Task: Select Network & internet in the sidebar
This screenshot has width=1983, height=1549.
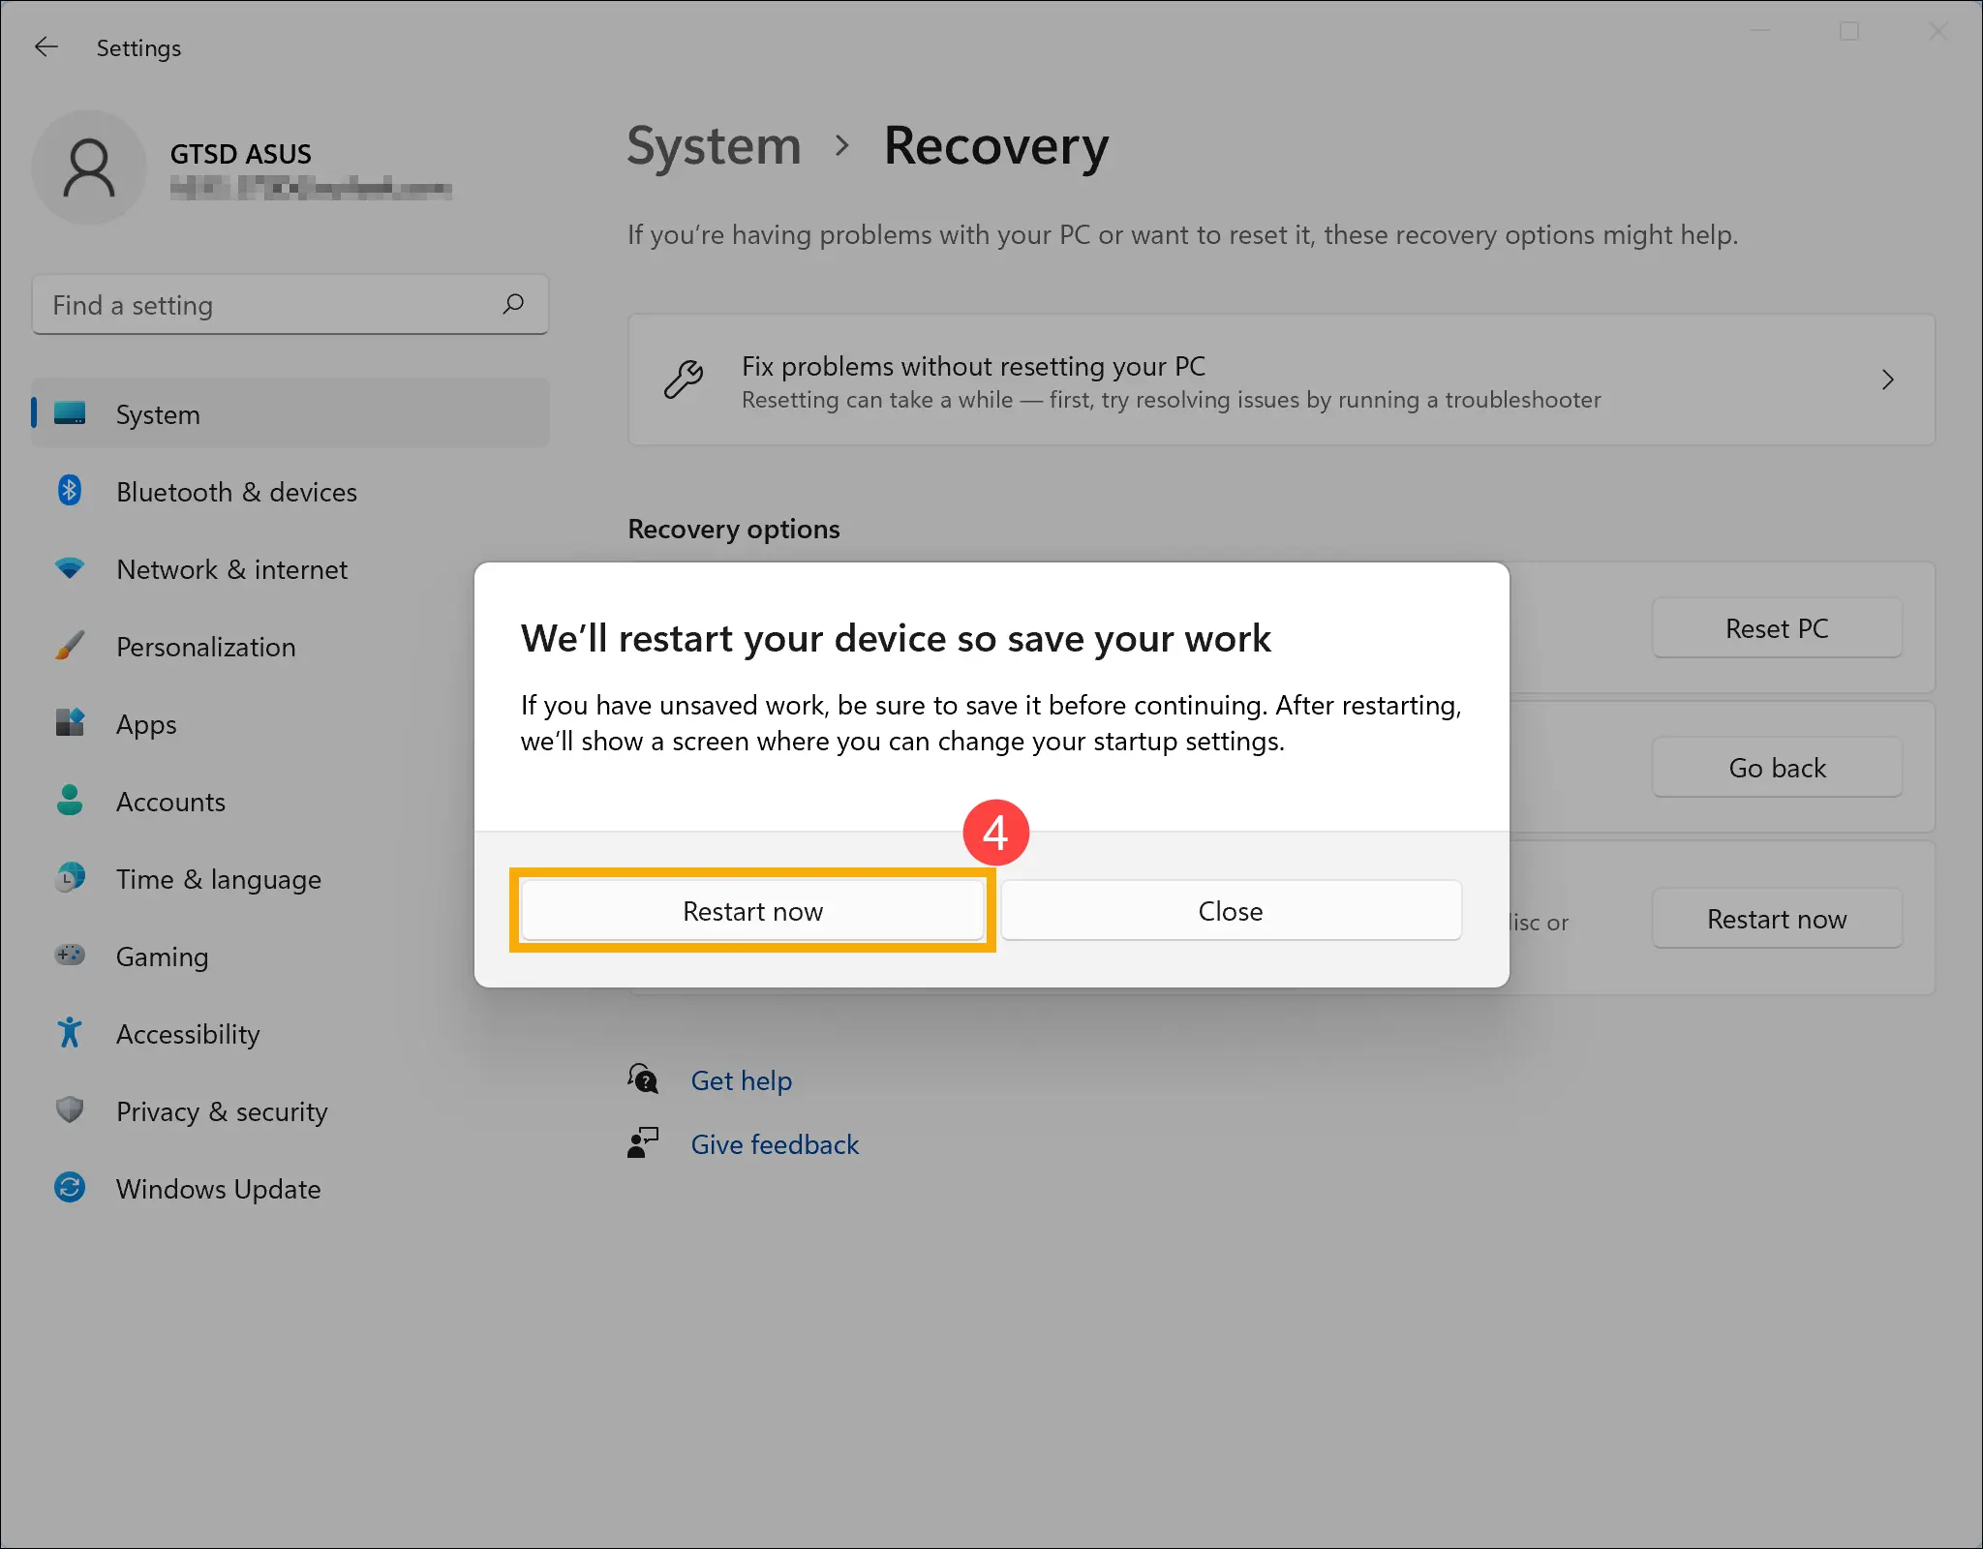Action: click(231, 569)
